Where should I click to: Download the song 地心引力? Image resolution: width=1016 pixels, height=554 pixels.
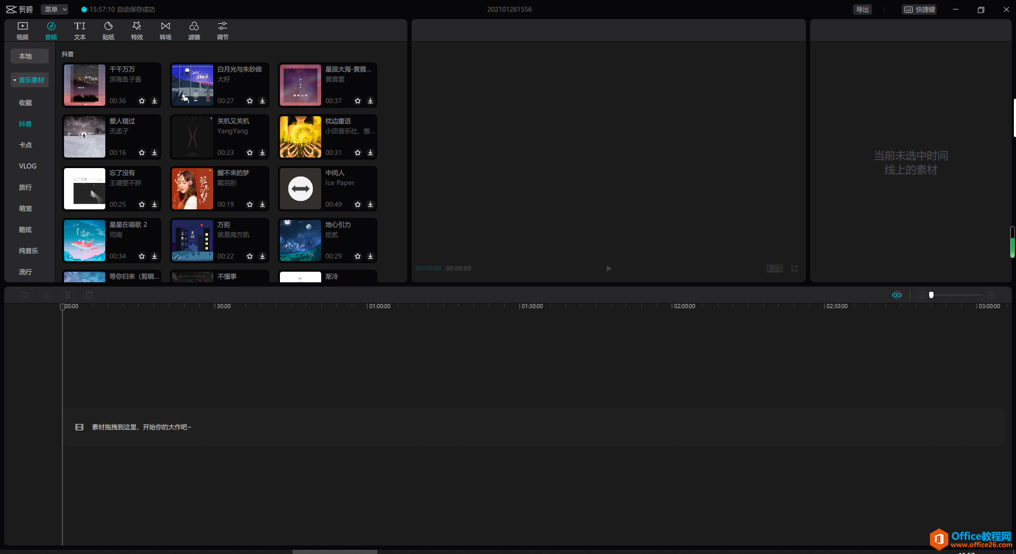(x=370, y=256)
